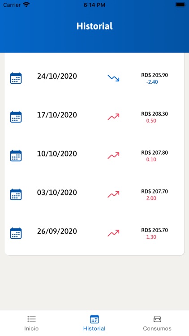Tap the RD$ 205.90 price

[155, 75]
